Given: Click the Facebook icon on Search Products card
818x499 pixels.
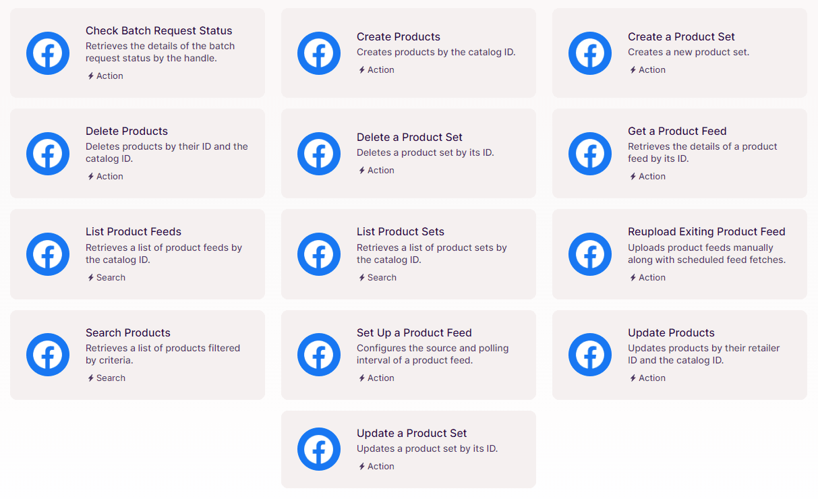Looking at the screenshot, I should pyautogui.click(x=48, y=354).
